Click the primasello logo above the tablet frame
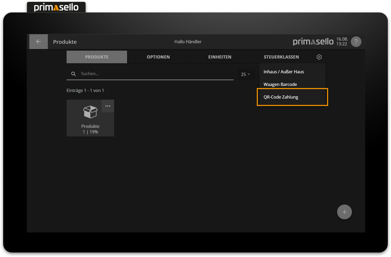The height and width of the screenshot is (257, 391). 56,7
